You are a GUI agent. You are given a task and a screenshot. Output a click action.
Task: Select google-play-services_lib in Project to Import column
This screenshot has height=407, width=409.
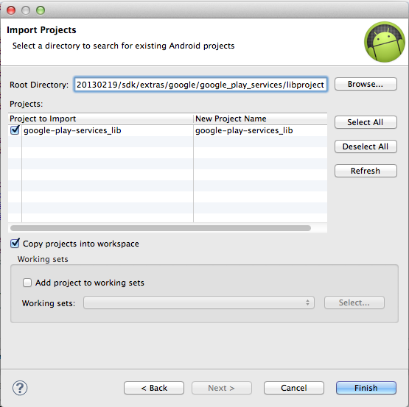72,130
